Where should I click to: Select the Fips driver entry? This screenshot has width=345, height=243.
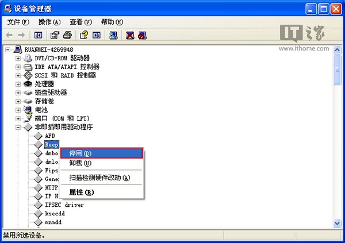[52, 170]
